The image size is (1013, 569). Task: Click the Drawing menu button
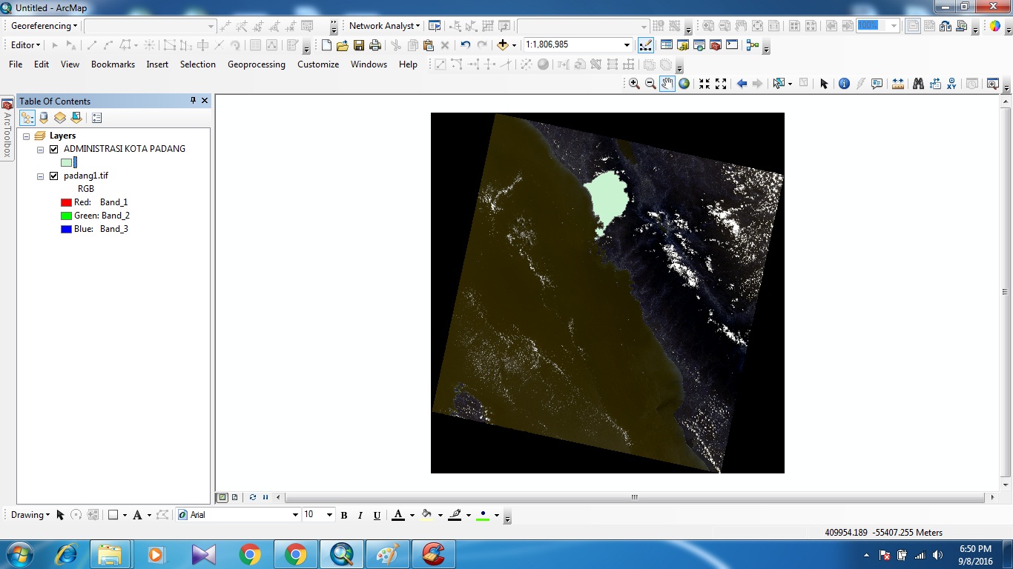(x=27, y=514)
